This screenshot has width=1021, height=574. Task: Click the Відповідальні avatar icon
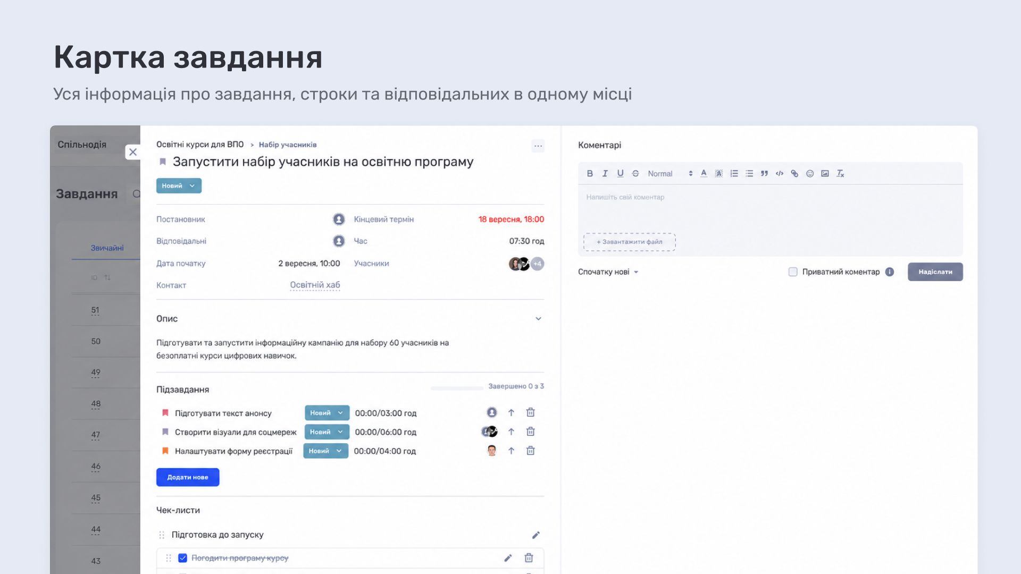[339, 241]
